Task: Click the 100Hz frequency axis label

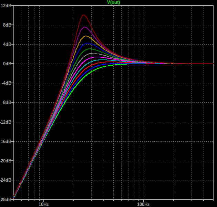Action: coord(143,204)
